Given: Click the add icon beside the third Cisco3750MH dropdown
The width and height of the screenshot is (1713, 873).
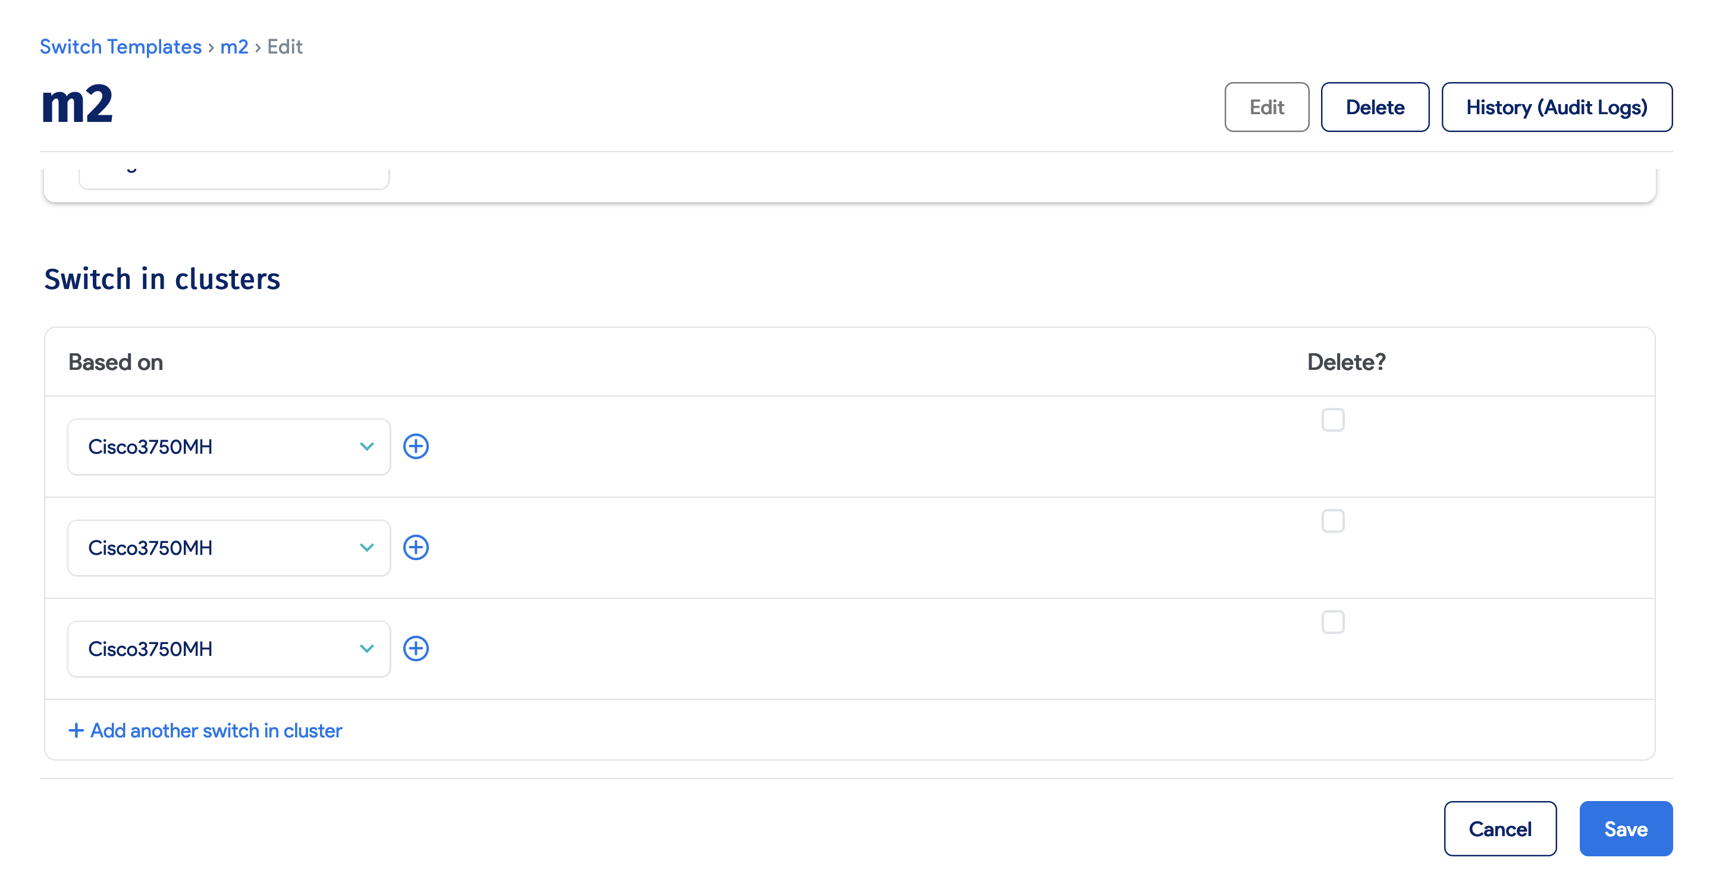Looking at the screenshot, I should point(416,648).
